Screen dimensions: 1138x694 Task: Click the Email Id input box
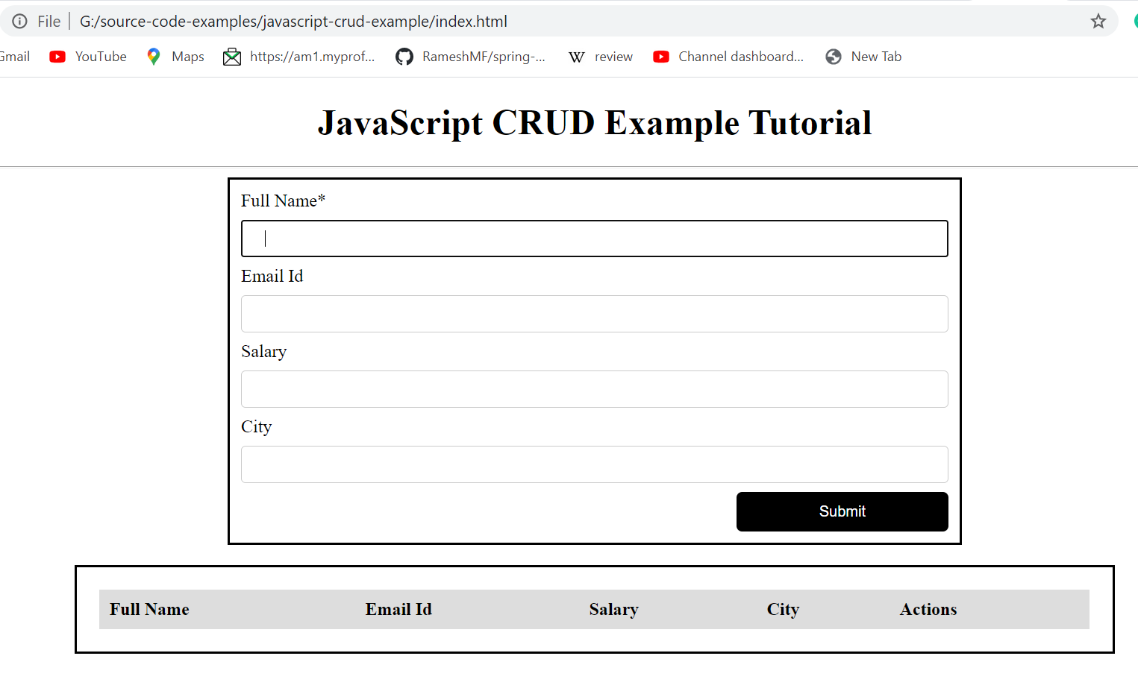[594, 314]
